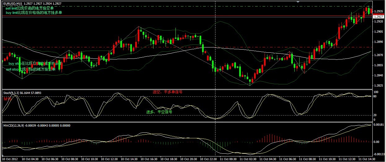Click the '10 Oct 22:30' time axis label
Screen dimensions: 386x162
tap(209, 159)
